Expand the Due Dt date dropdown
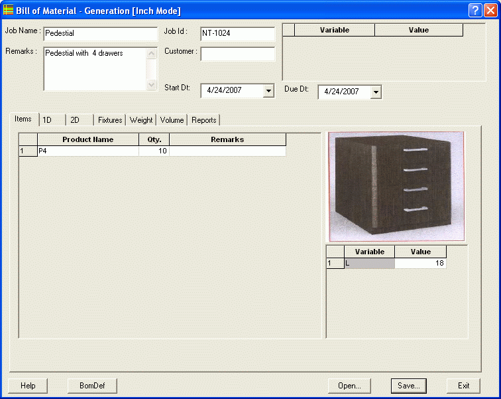 click(x=376, y=92)
